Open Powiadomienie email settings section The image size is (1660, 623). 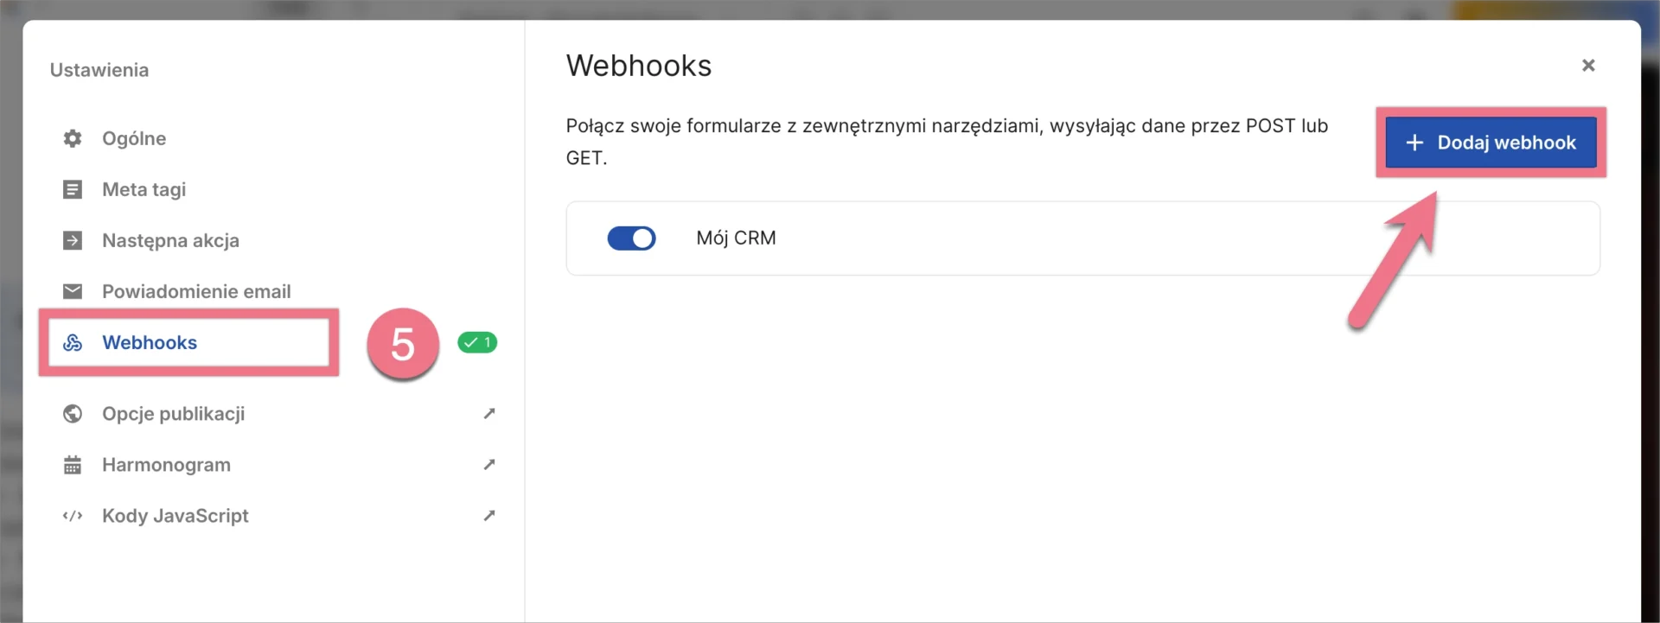(196, 291)
